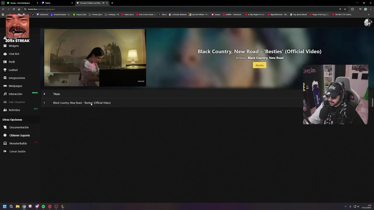The width and height of the screenshot is (374, 210).
Task: Click the Referidos people icon
Action: (x=5, y=110)
